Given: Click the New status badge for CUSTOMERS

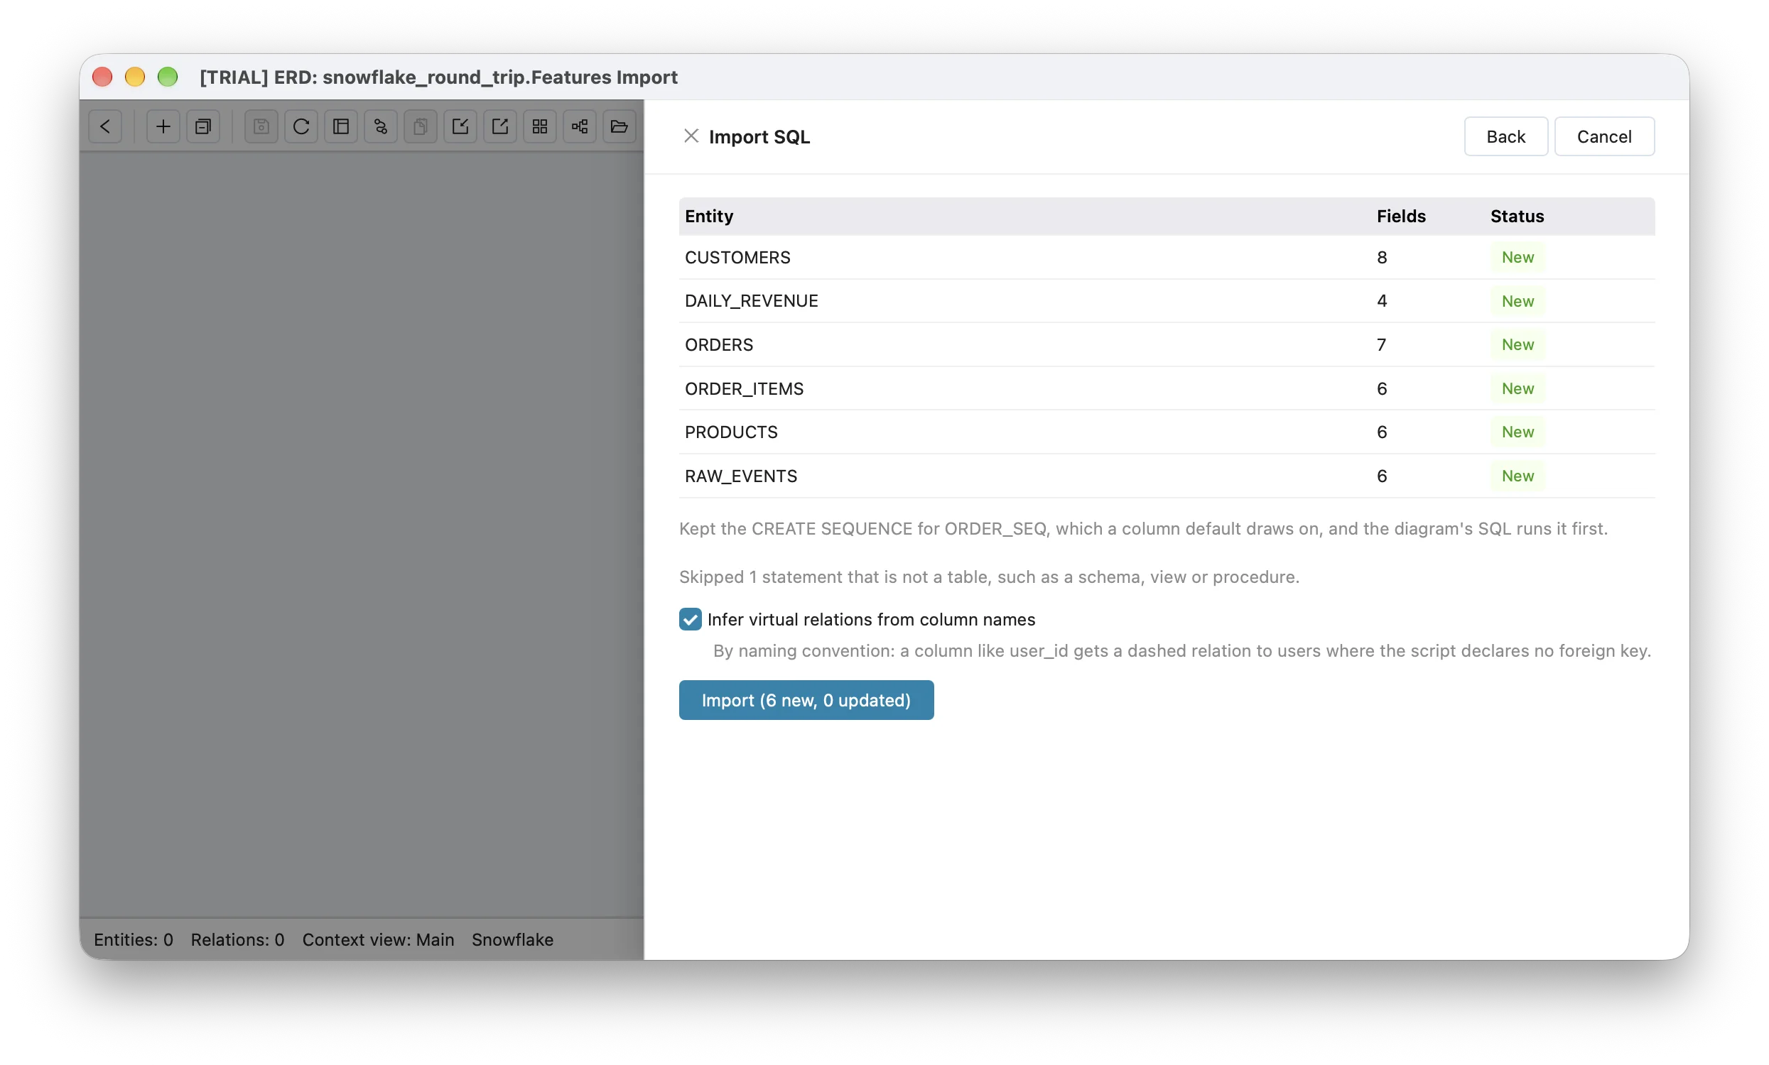Looking at the screenshot, I should point(1518,258).
